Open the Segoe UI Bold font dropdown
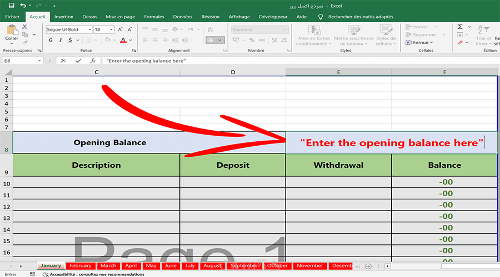 point(90,29)
